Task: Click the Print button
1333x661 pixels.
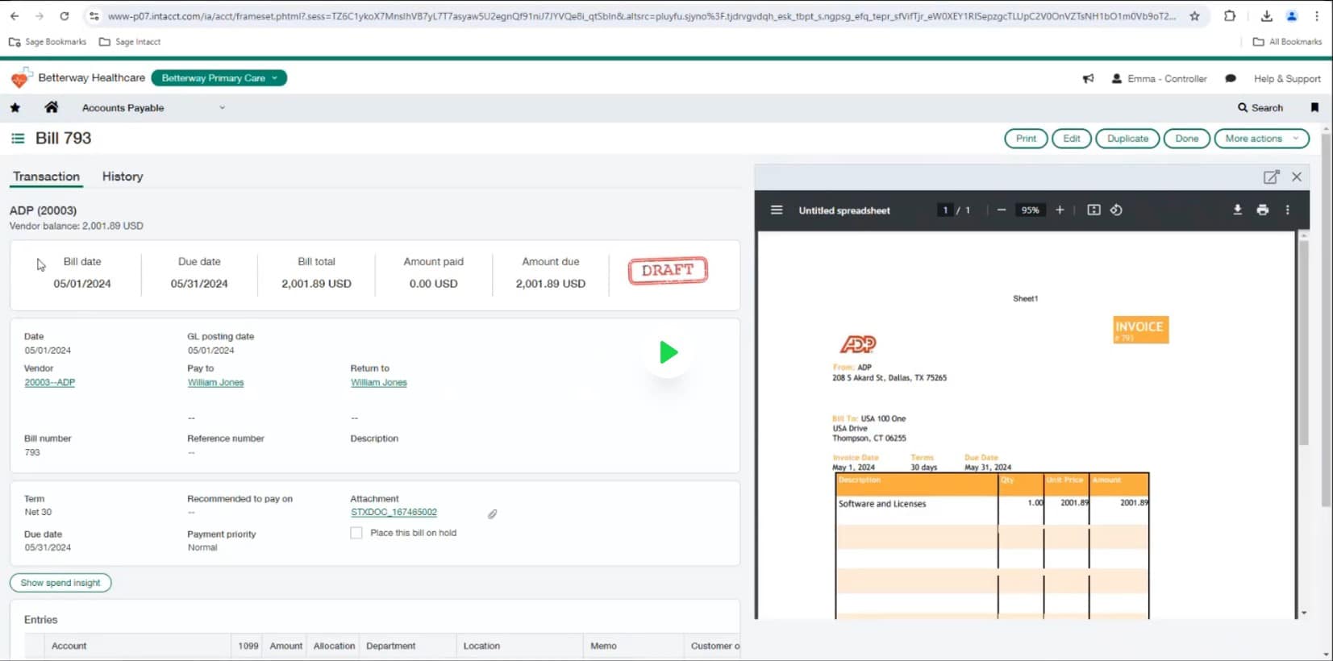Action: (x=1026, y=139)
